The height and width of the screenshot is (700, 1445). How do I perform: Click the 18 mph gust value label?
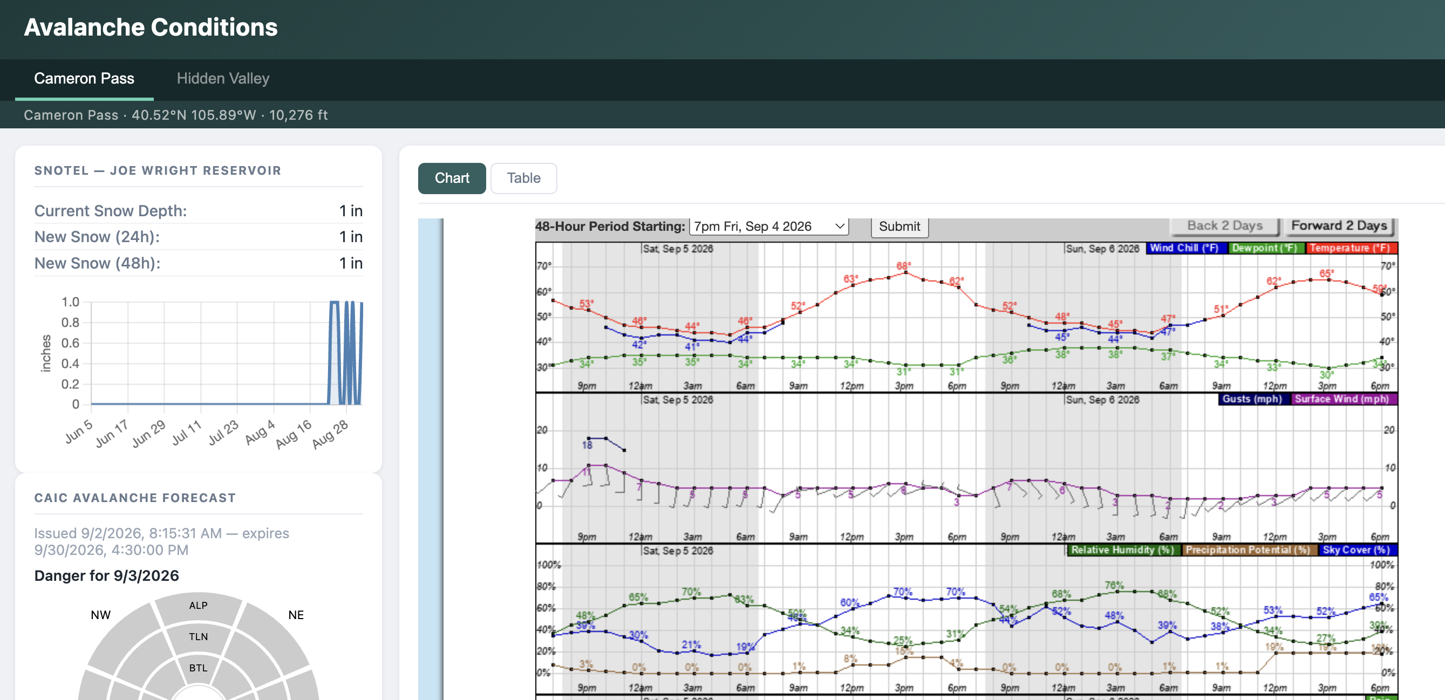pyautogui.click(x=587, y=445)
